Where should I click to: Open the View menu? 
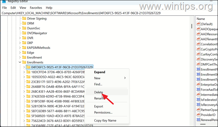click(23, 8)
